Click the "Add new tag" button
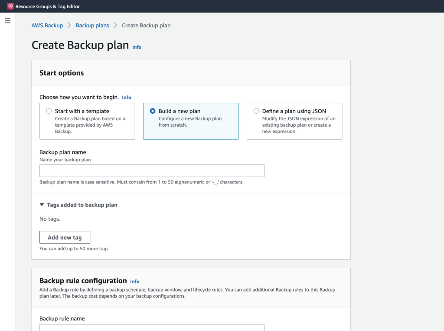444x331 pixels. point(65,237)
